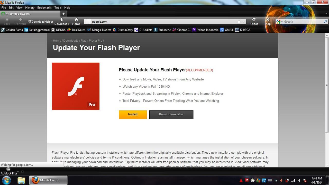Viewport: 329px width, 185px height.
Task: Expand the Adblock Plus dropdown arrow
Action: click(18, 171)
